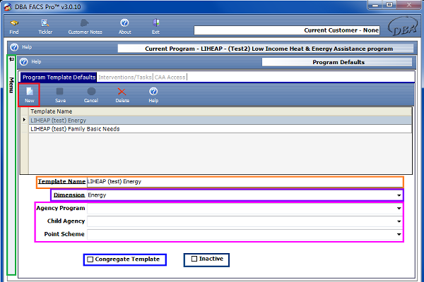Open Help beside the Program Defaults bar
Viewport: 424px width, 282px height.
(x=30, y=62)
